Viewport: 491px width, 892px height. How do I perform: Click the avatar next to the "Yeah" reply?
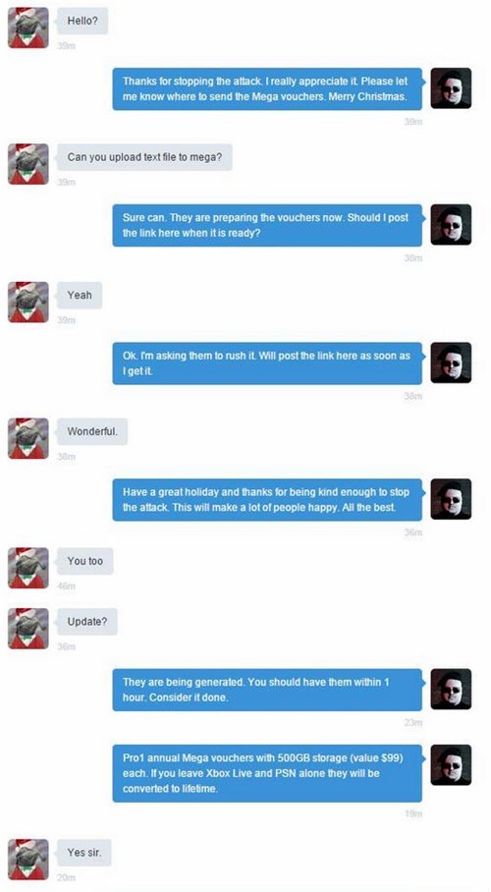click(28, 302)
